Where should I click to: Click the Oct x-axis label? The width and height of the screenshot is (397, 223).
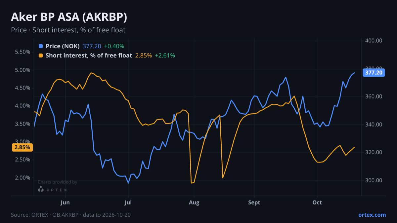317,203
